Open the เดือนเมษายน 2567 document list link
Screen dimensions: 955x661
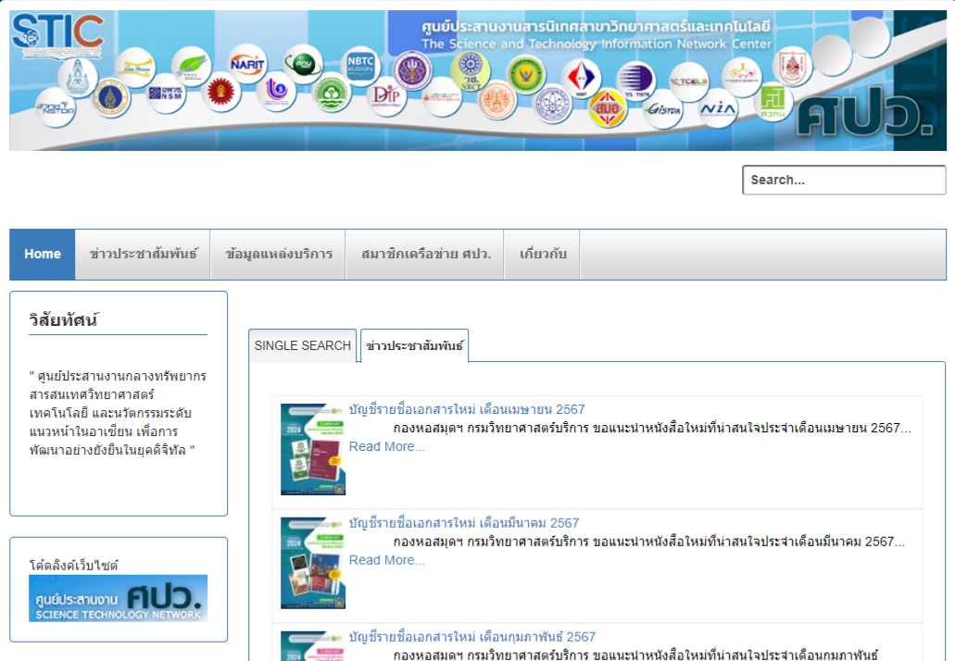tap(467, 409)
